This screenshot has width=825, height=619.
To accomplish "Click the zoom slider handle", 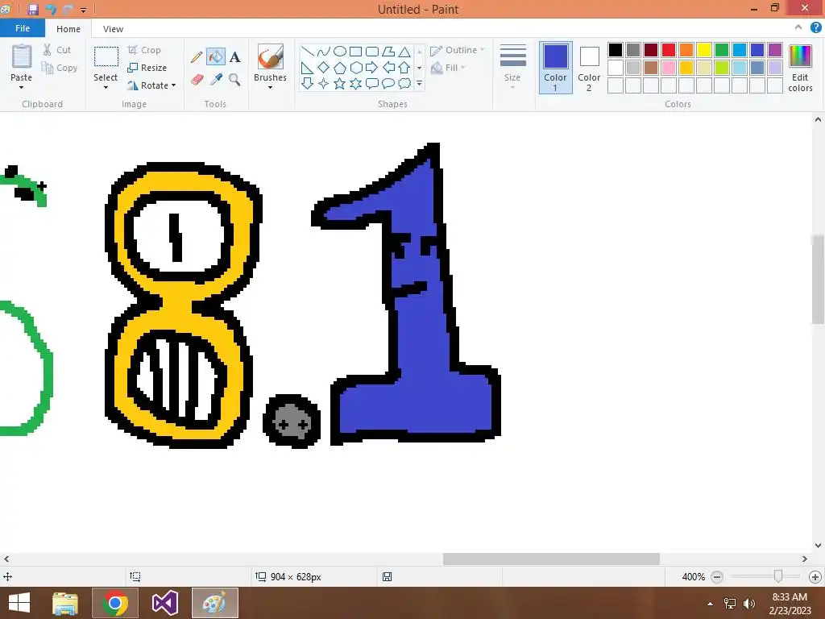I will point(778,576).
